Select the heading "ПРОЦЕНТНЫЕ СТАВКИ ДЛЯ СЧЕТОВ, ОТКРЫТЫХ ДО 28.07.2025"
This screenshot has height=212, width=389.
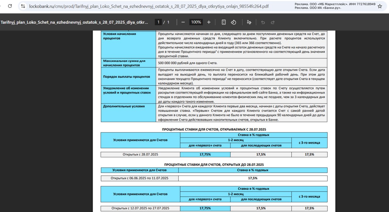214,164
